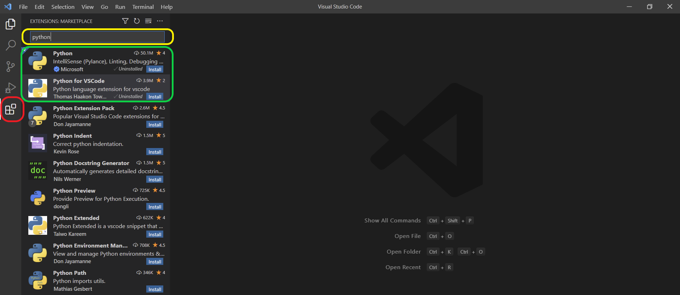Click the filter extensions funnel icon

(125, 21)
